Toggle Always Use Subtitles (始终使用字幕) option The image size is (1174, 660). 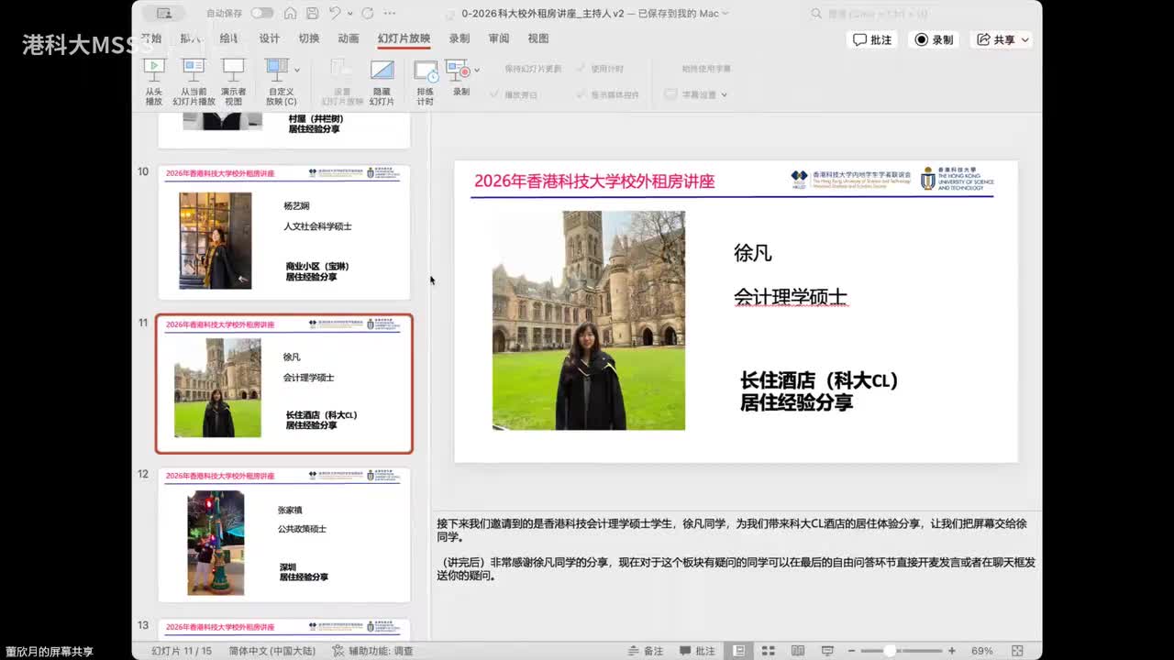(x=706, y=69)
